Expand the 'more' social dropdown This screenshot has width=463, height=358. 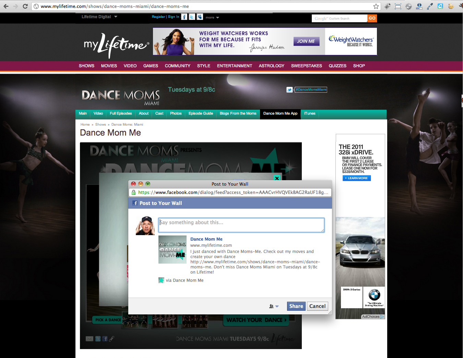click(x=212, y=18)
